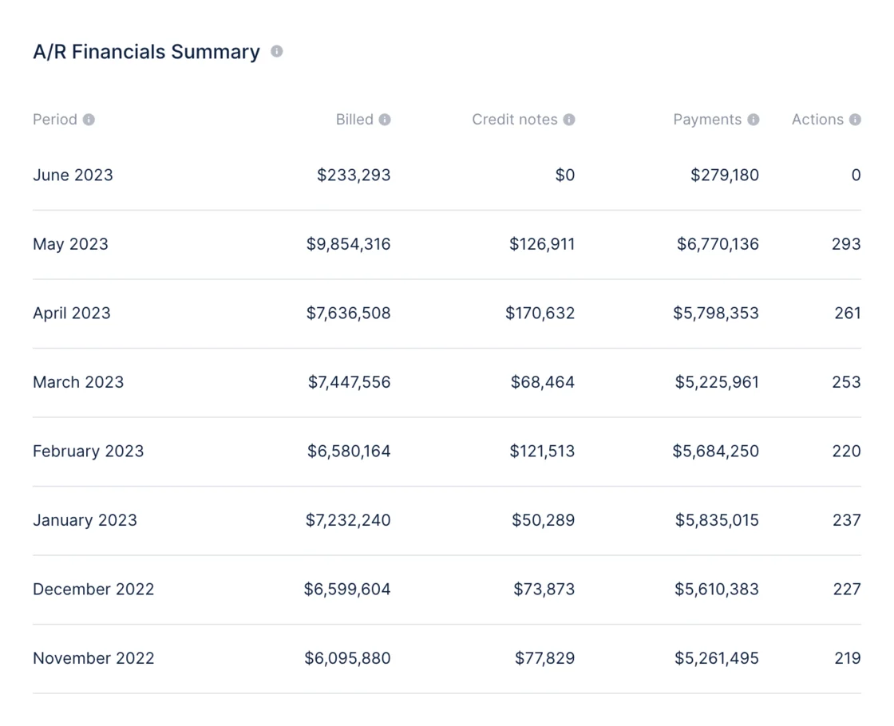Click the A/R Financials Summary heading

click(146, 52)
